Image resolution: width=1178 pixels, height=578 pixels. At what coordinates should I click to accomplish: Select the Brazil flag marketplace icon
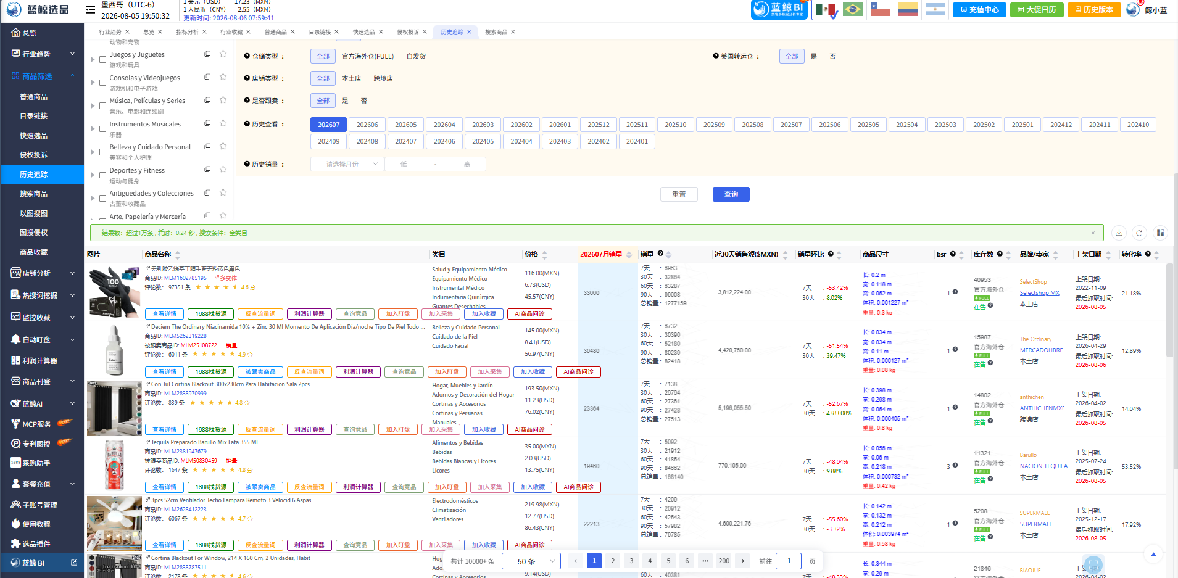point(852,9)
